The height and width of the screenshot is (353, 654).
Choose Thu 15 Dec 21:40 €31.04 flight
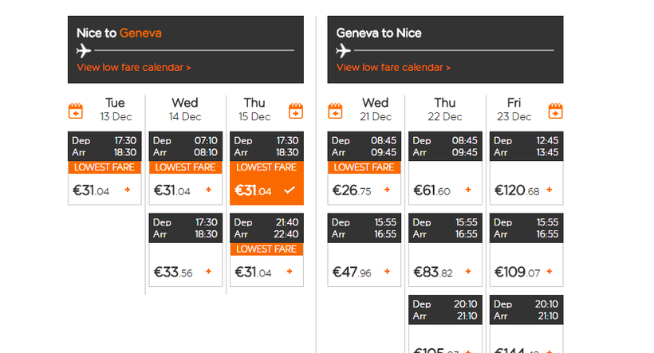point(266,272)
